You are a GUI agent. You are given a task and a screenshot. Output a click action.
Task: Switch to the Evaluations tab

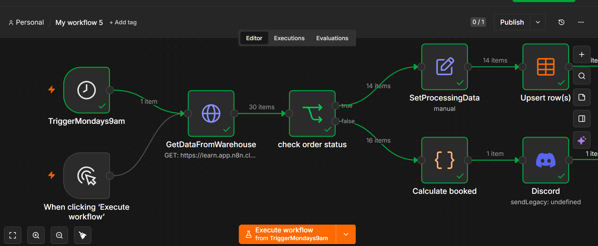click(332, 38)
